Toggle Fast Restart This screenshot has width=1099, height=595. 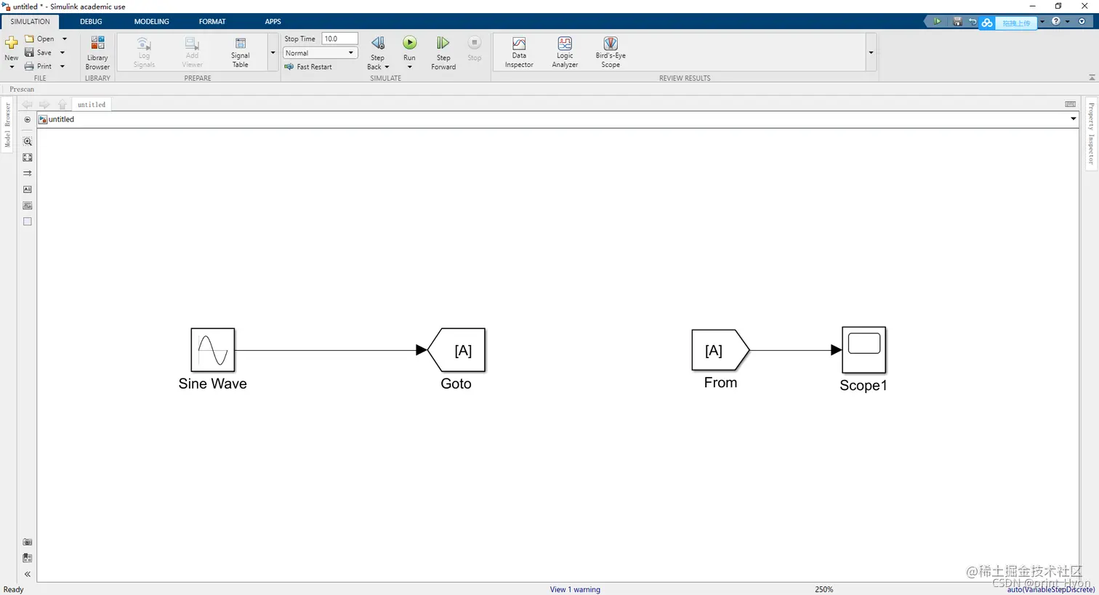click(308, 67)
